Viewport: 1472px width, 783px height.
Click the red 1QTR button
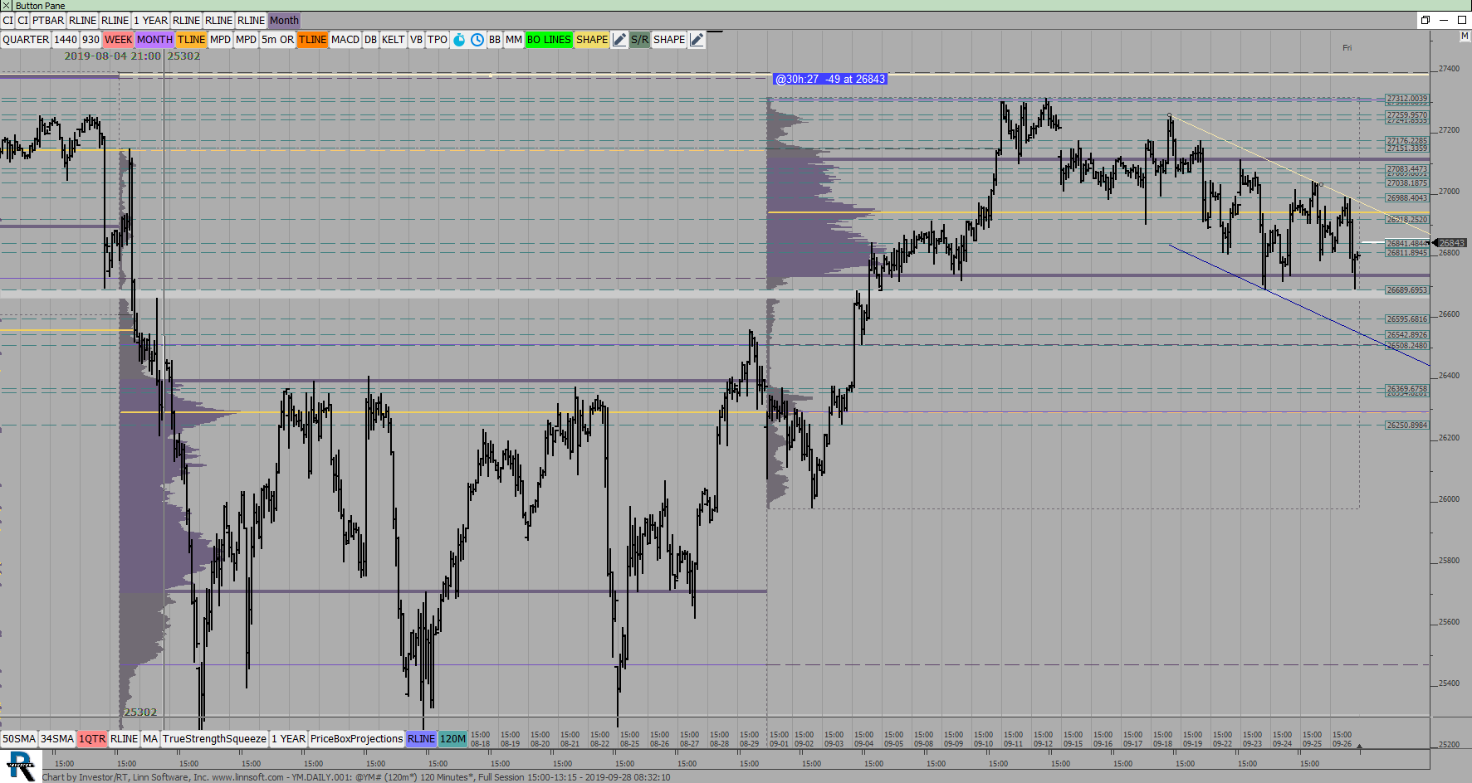tap(92, 739)
